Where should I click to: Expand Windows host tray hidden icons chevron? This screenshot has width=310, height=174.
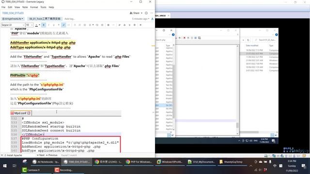251,166
